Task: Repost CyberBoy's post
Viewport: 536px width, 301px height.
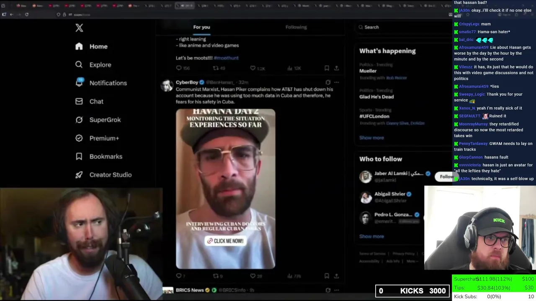Action: 216,276
